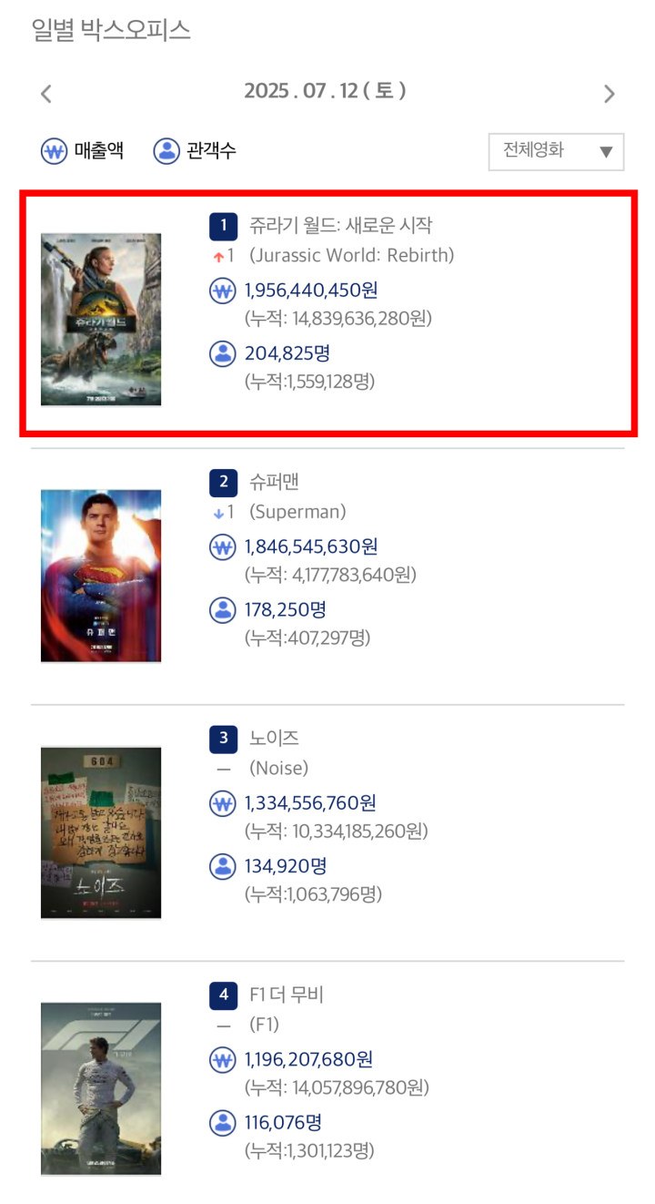
Task: Click the person icon next to 관객수
Action: point(166,150)
